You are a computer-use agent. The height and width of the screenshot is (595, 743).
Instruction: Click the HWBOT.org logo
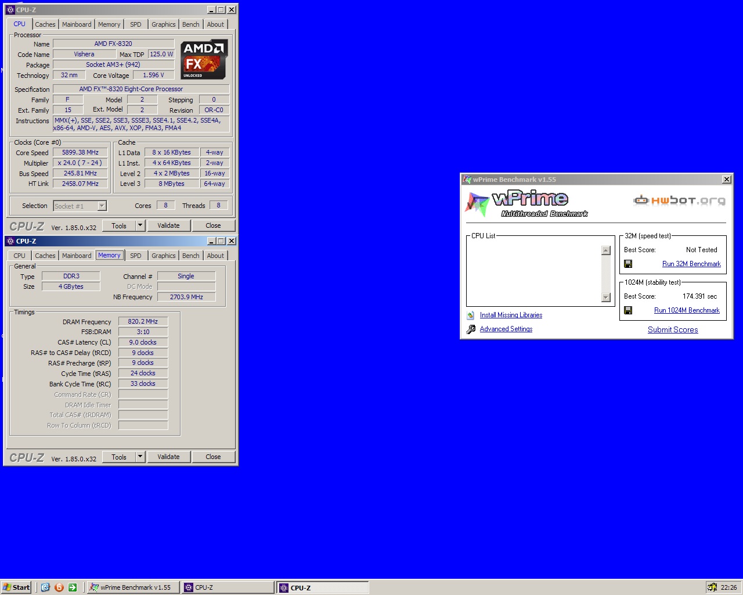tap(679, 200)
